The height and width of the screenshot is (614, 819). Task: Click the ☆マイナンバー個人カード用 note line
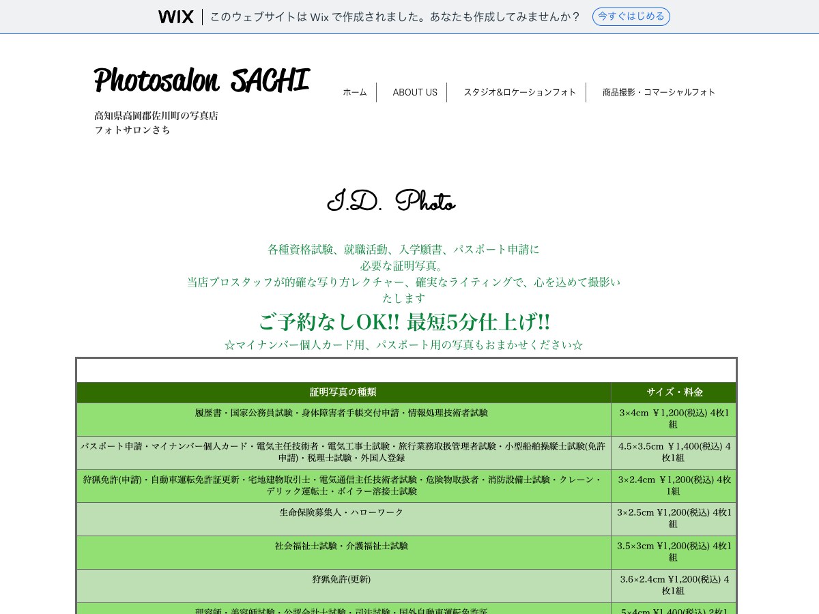point(404,345)
